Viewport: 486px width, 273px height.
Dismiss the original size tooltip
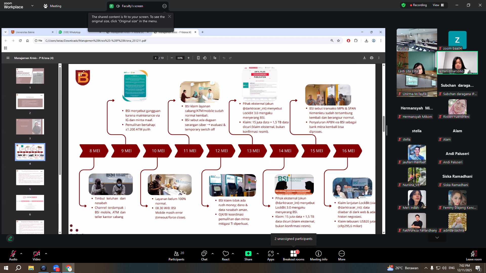click(170, 16)
